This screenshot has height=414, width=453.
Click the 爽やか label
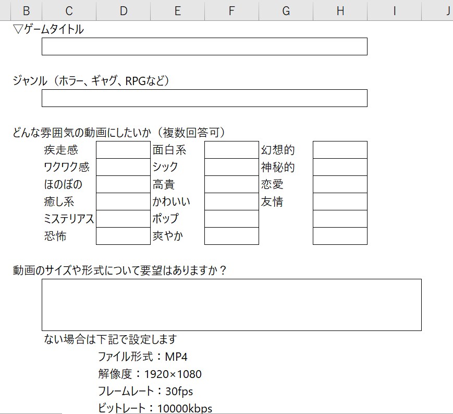168,236
